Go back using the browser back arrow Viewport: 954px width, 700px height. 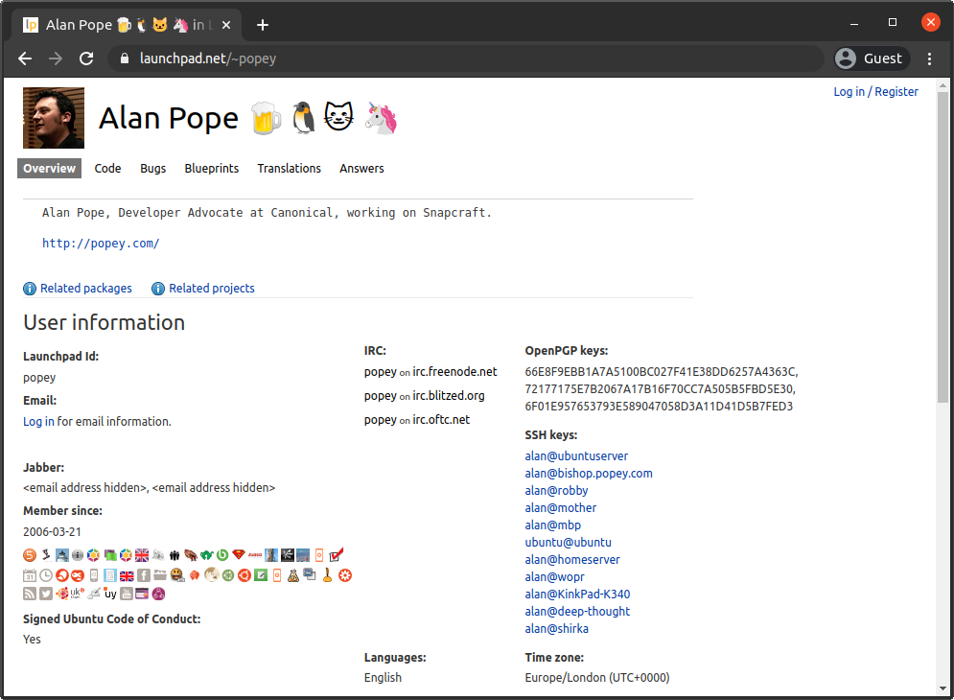(25, 58)
